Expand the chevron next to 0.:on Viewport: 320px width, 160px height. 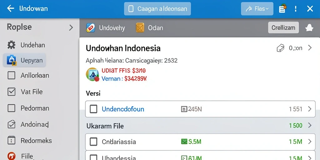coord(310,48)
